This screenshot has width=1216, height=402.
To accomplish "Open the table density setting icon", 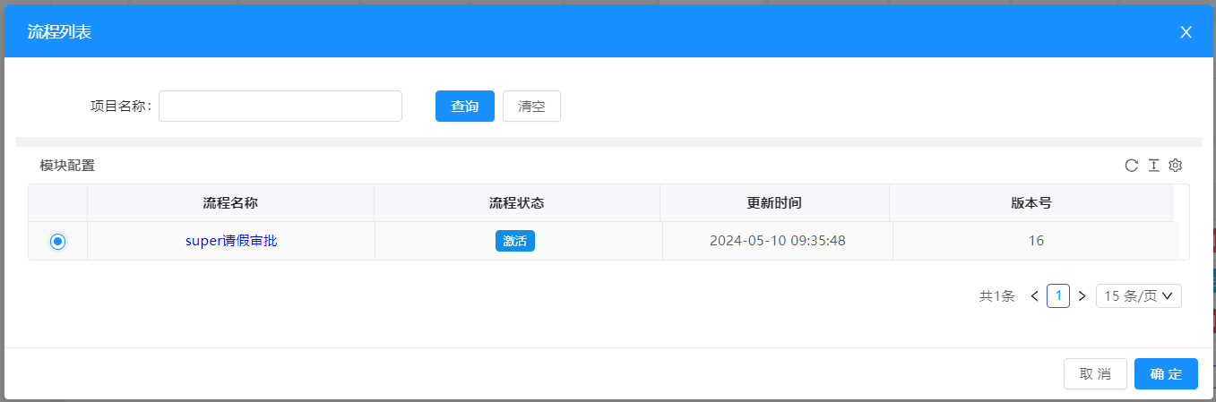I will [x=1154, y=166].
